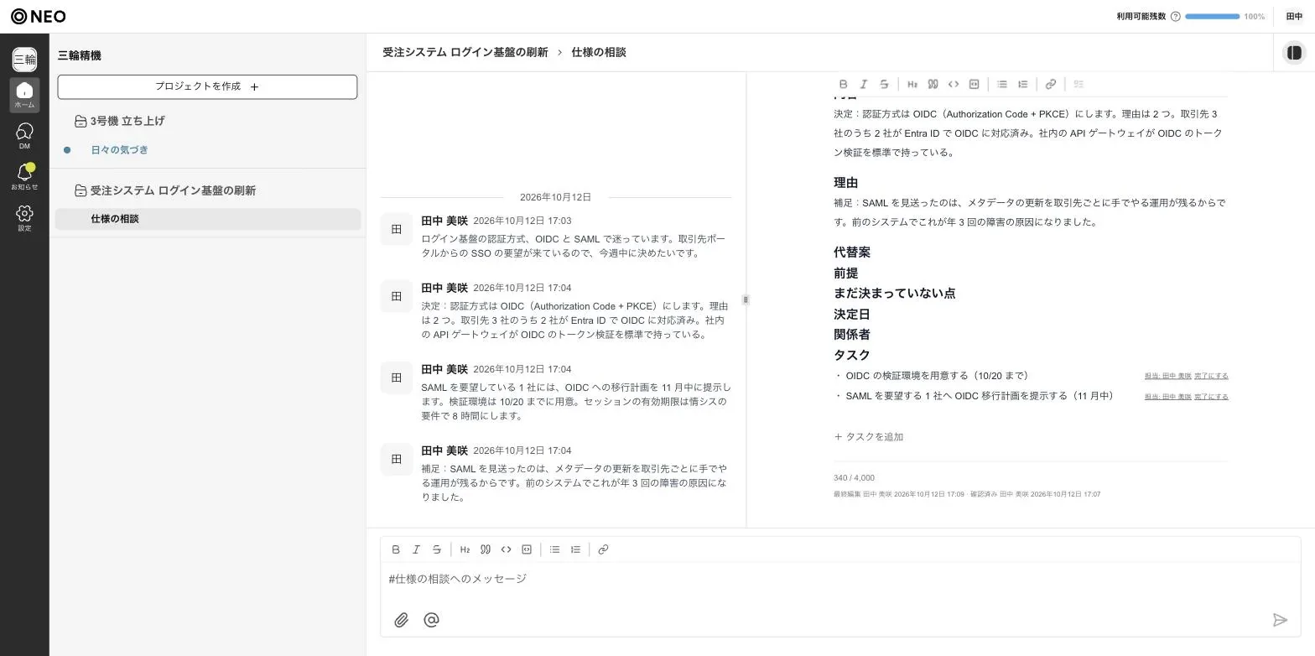This screenshot has width=1315, height=656.
Task: Insert code block in the message composer toolbar
Action: pos(527,549)
